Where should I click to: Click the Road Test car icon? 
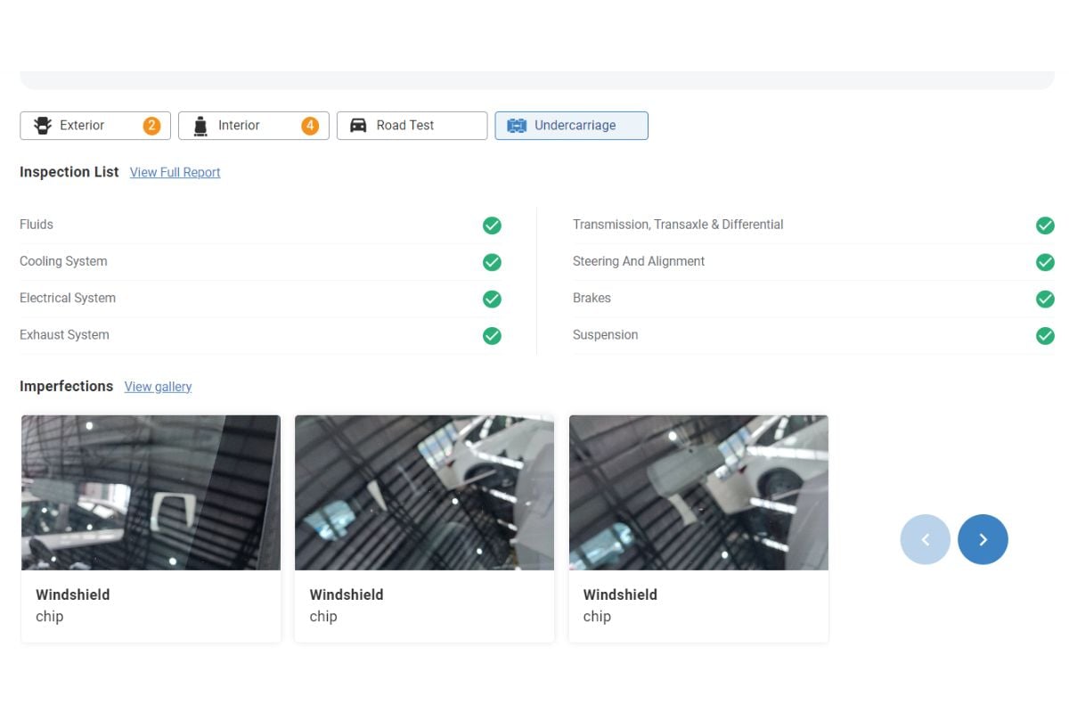358,126
